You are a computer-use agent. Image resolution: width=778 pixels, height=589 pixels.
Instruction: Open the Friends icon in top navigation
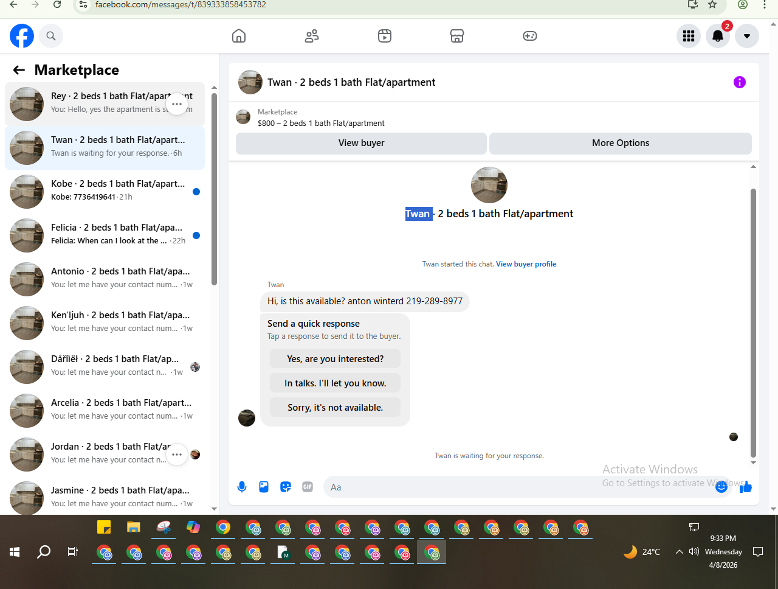click(312, 36)
